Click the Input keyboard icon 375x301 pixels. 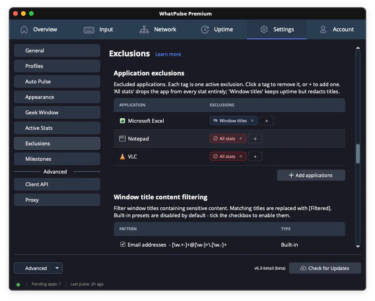pos(89,30)
